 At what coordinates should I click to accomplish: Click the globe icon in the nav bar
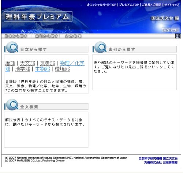(178, 36)
